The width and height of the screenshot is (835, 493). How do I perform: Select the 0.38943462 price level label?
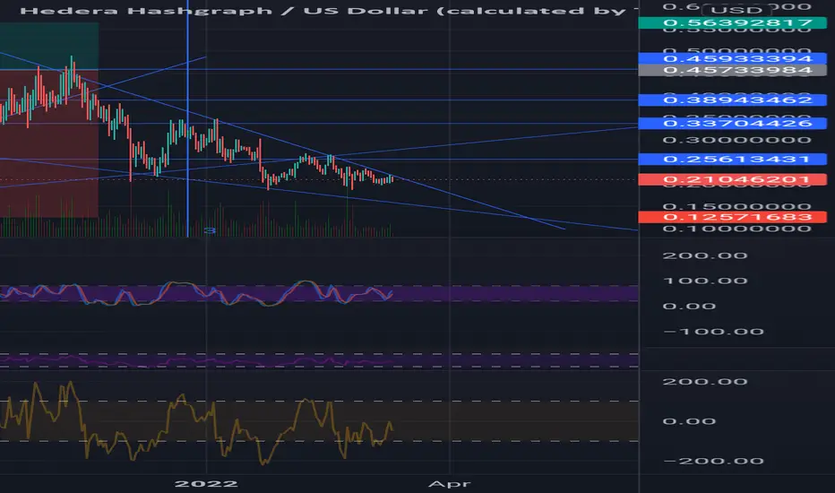(x=732, y=99)
